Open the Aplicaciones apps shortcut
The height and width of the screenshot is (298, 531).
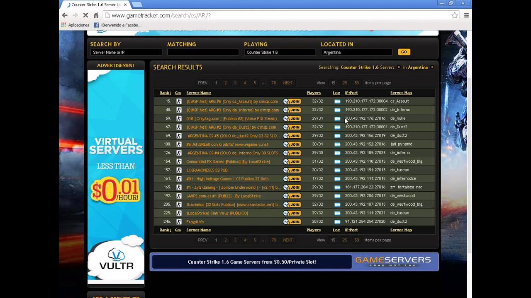75,25
